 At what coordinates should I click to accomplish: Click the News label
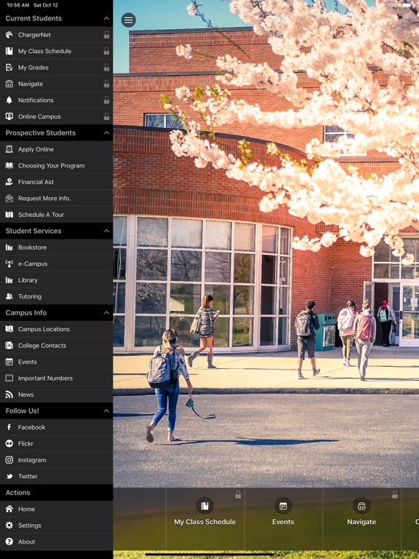point(26,395)
